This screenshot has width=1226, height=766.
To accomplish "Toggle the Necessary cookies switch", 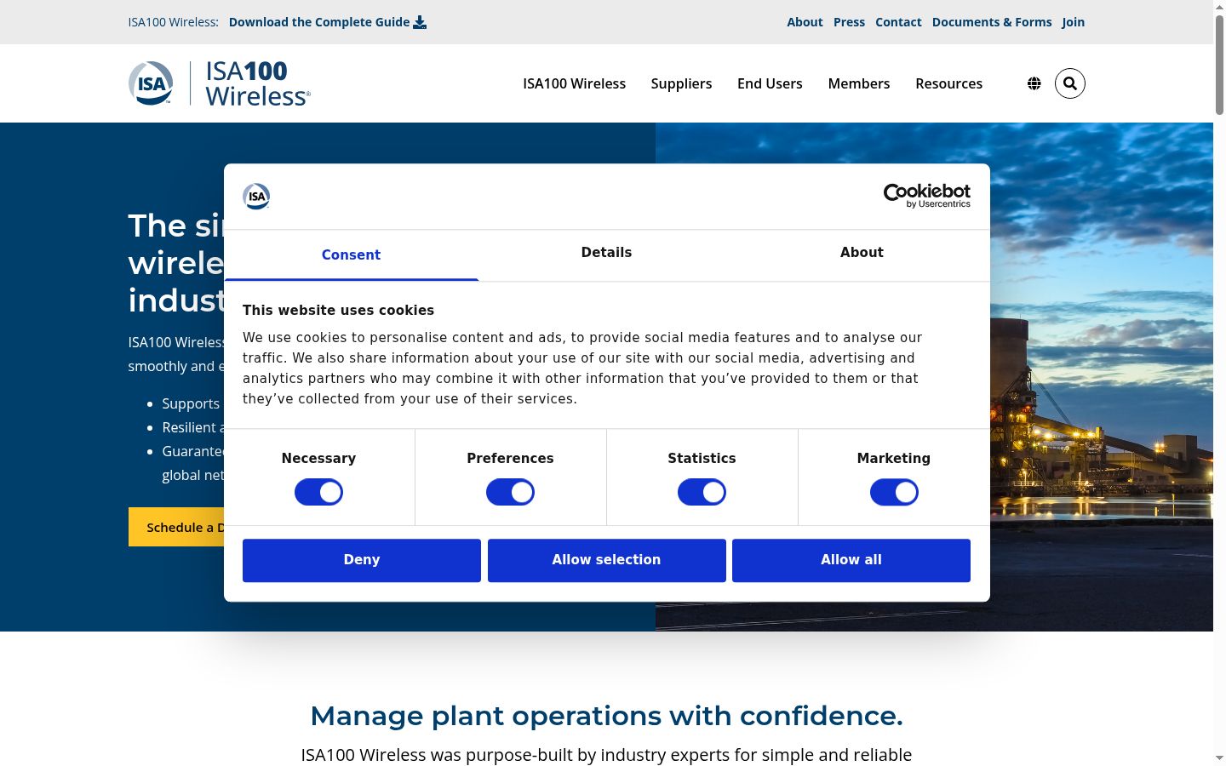I will [x=318, y=492].
